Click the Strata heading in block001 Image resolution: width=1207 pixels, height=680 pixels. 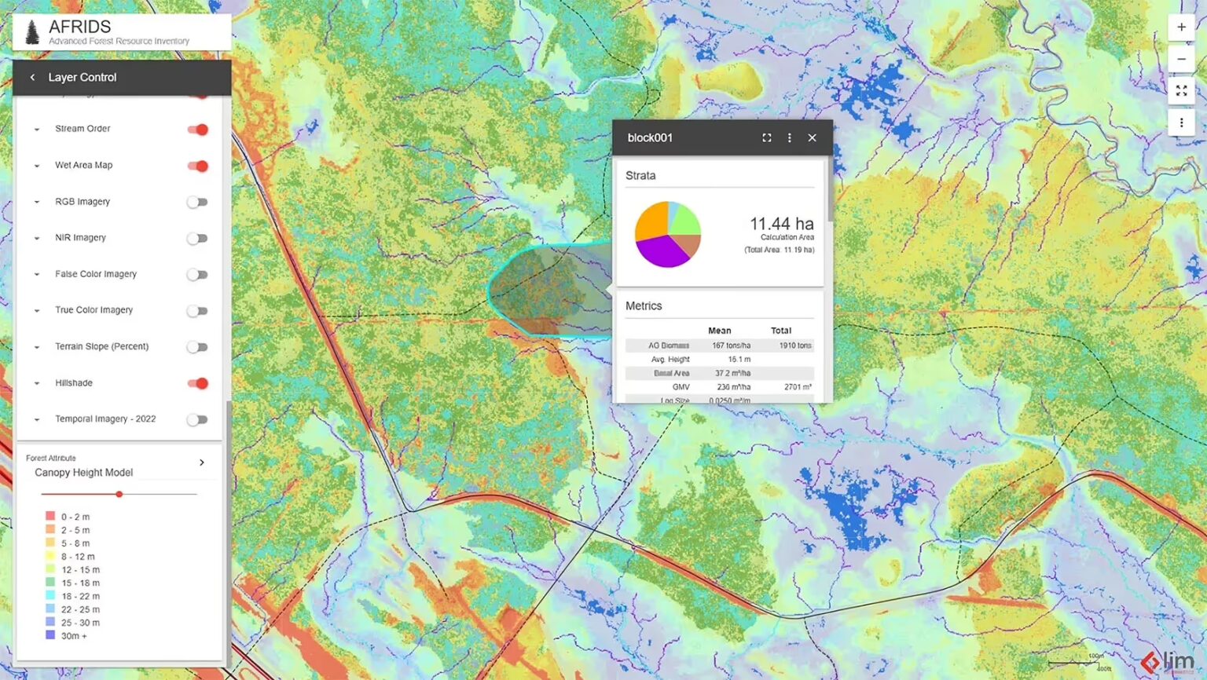(640, 175)
